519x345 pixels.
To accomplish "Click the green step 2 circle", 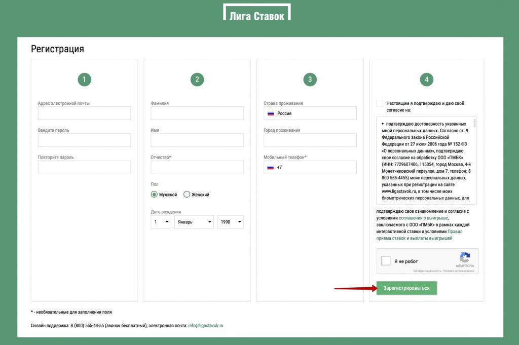I will 197,79.
